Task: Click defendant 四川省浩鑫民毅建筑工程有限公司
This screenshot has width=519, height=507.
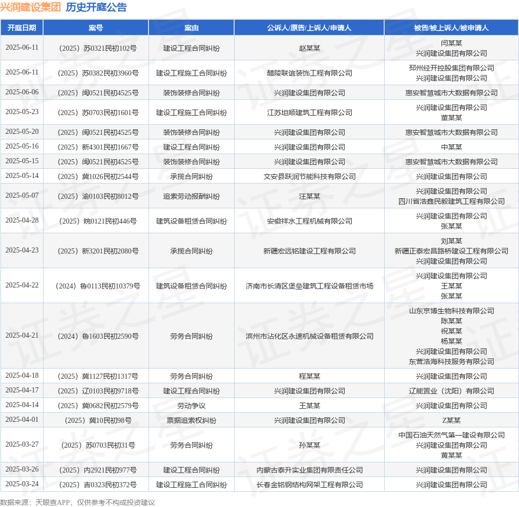Action: (x=451, y=201)
